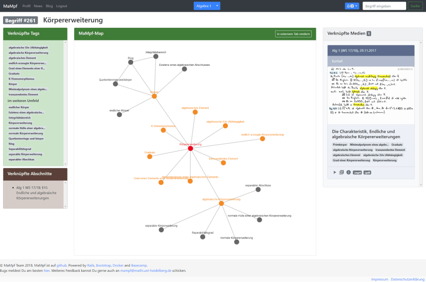Click the orange Gradsatz node in map
This screenshot has width=426, height=282.
click(150, 156)
